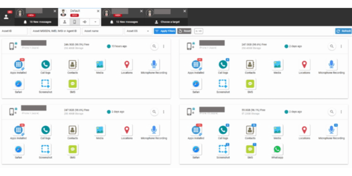352x176 pixels.
Task: Open Apps Installed in the top-left card
Action: point(19,65)
